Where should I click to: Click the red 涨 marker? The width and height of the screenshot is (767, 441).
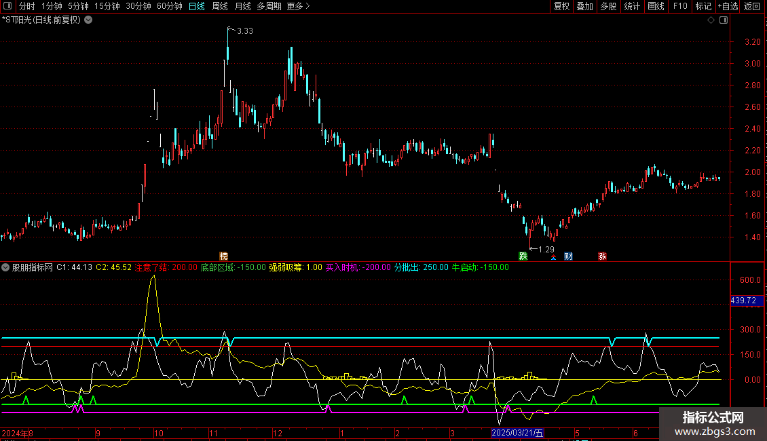pyautogui.click(x=602, y=256)
